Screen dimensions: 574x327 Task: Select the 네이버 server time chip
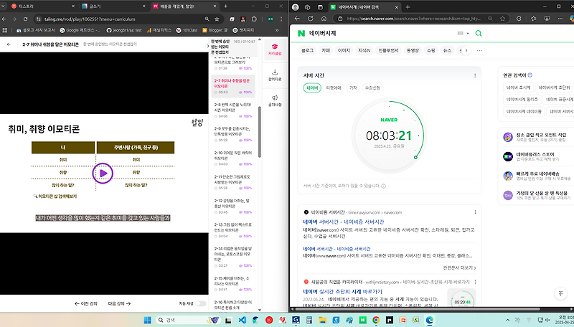coord(312,87)
